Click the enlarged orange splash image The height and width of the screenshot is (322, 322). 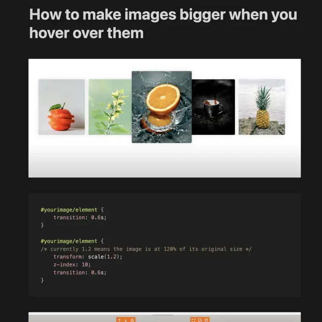[x=162, y=107]
